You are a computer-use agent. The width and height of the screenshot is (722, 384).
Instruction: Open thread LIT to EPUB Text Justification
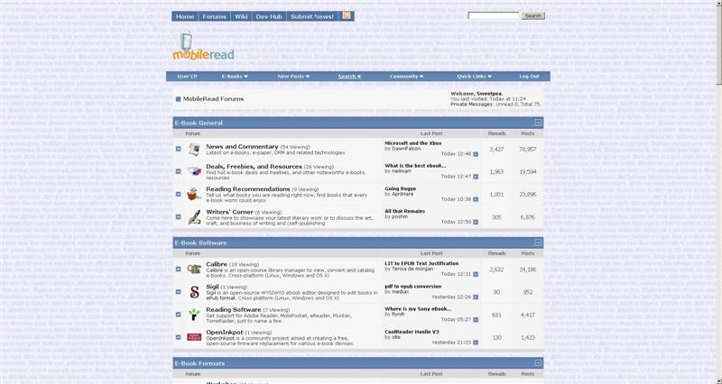click(421, 263)
